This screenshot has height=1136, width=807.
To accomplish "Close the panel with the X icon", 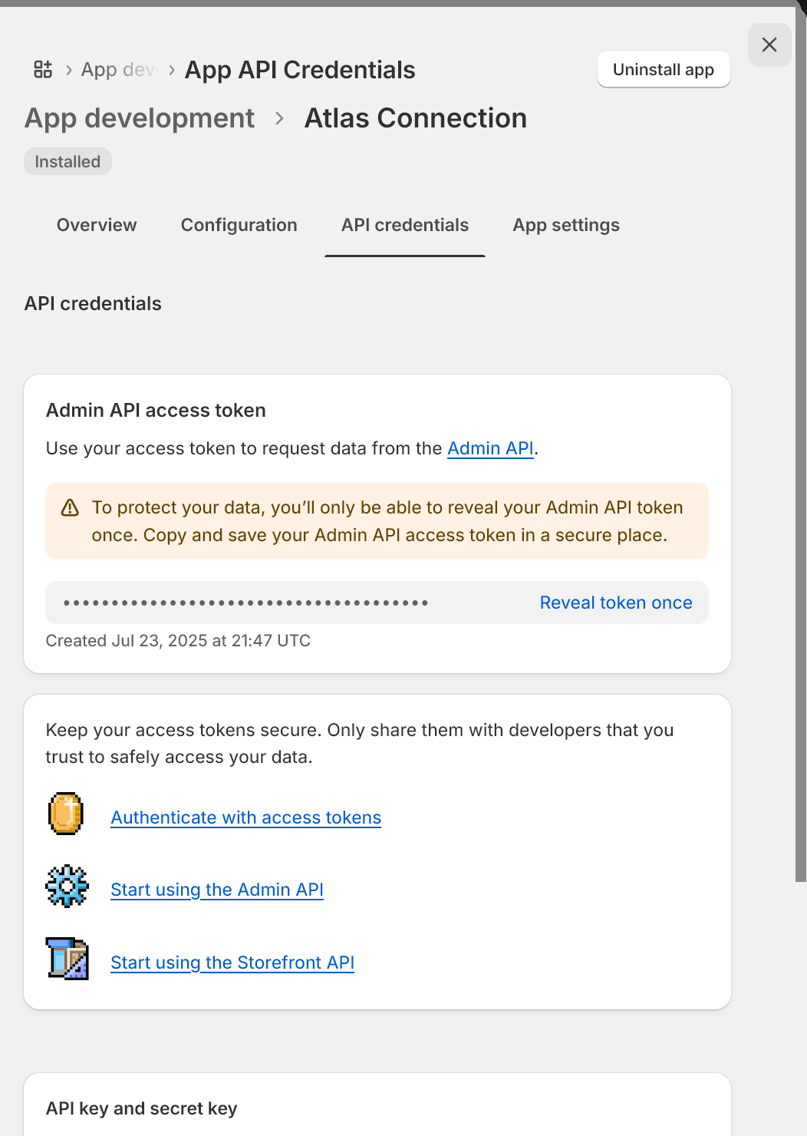I will 769,45.
